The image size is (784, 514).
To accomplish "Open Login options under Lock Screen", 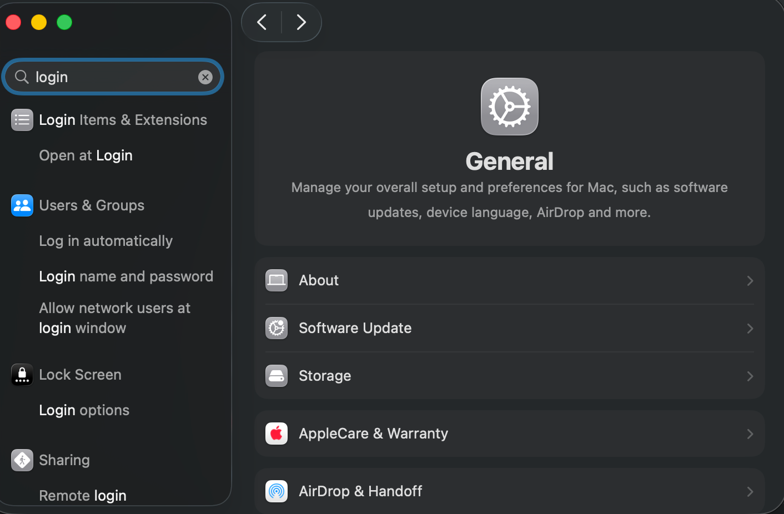I will 84,410.
